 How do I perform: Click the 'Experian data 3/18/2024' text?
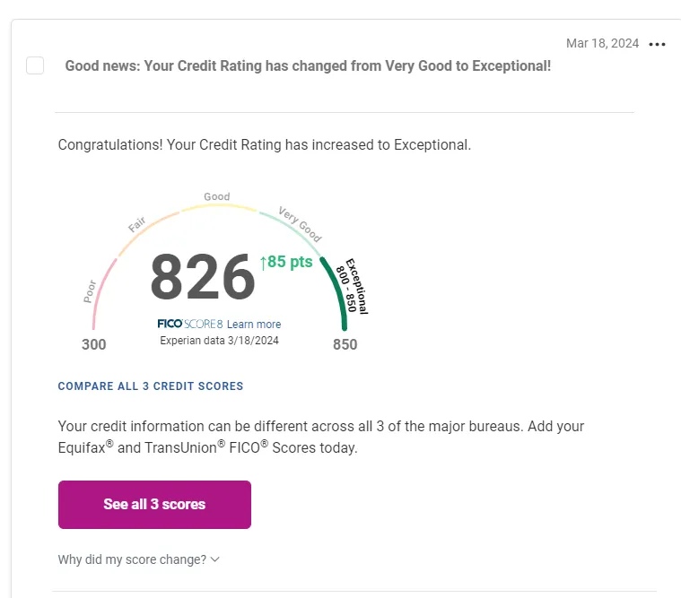(x=219, y=340)
